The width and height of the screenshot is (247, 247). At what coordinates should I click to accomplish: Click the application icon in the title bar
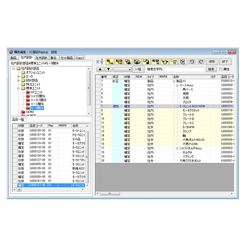click(x=11, y=52)
